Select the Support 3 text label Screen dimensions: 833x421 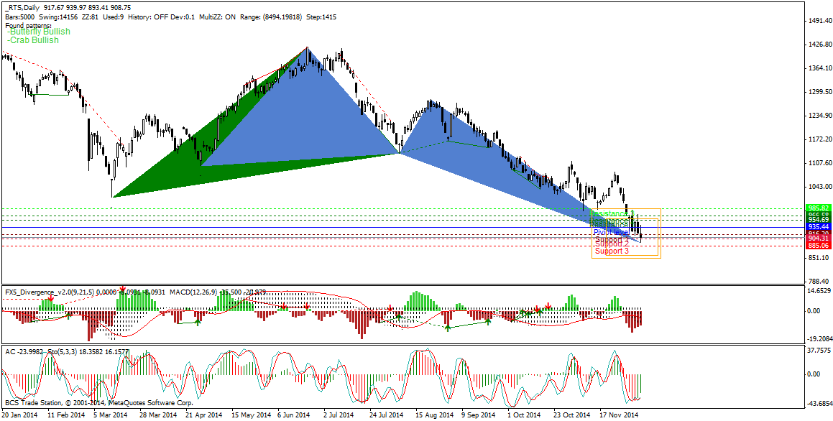pyautogui.click(x=612, y=251)
